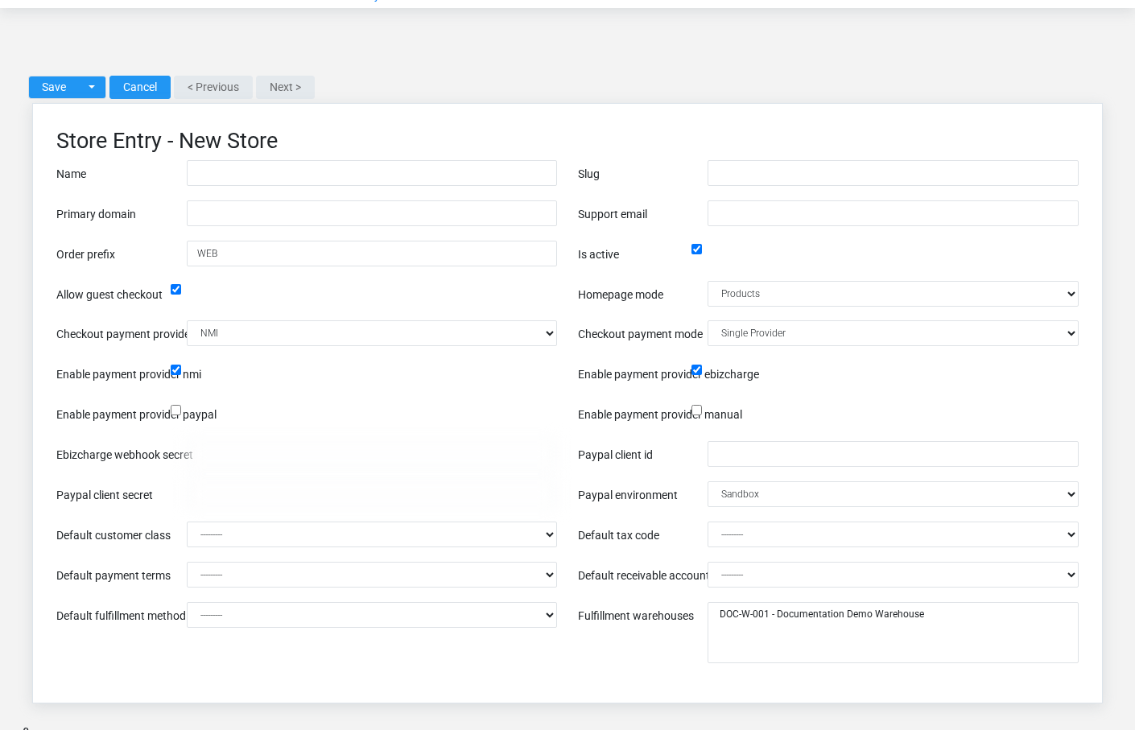Click the Paypal environment label

point(628,495)
